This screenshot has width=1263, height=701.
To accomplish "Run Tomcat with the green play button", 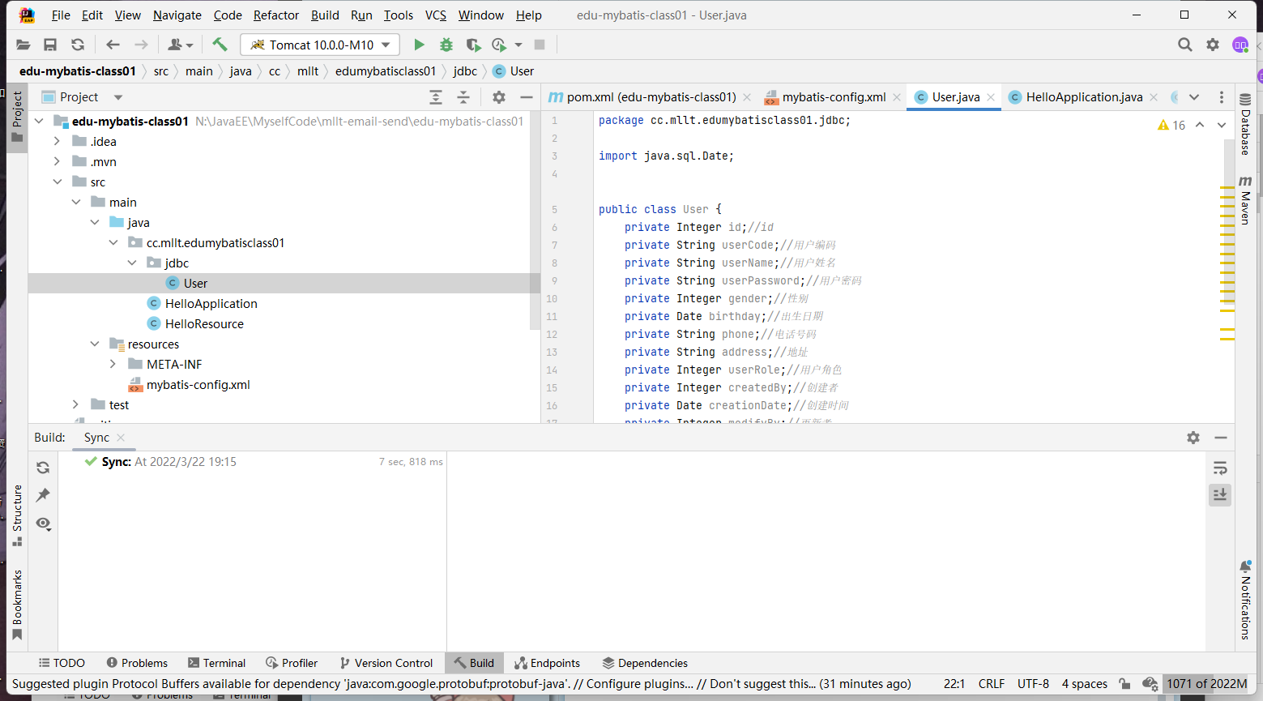I will tap(419, 45).
